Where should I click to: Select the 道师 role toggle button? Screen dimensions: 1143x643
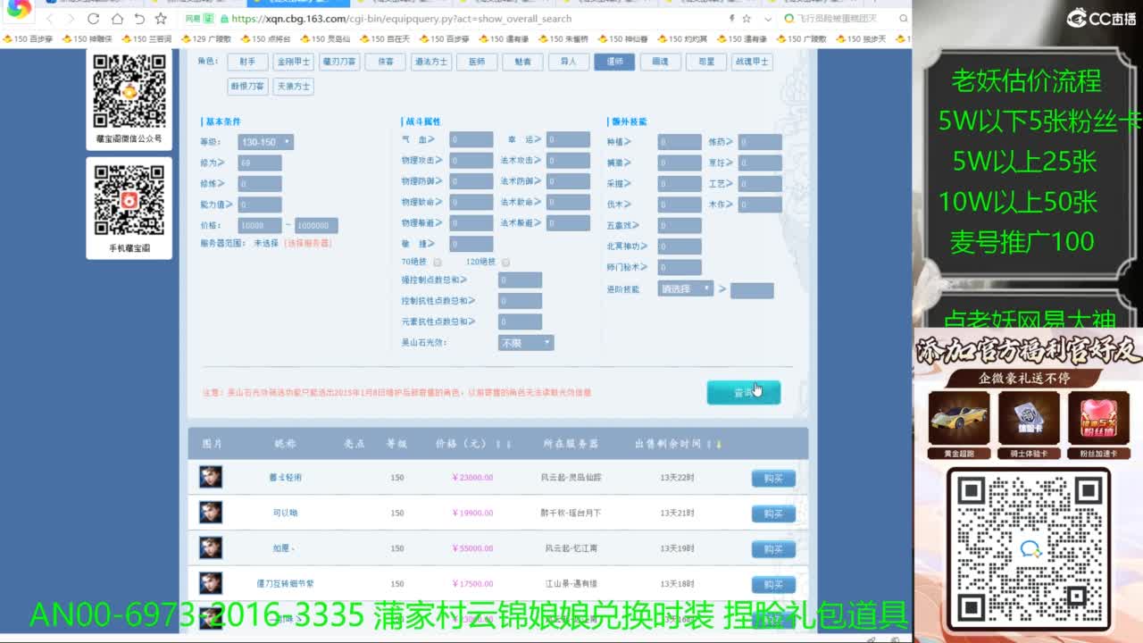click(x=614, y=62)
